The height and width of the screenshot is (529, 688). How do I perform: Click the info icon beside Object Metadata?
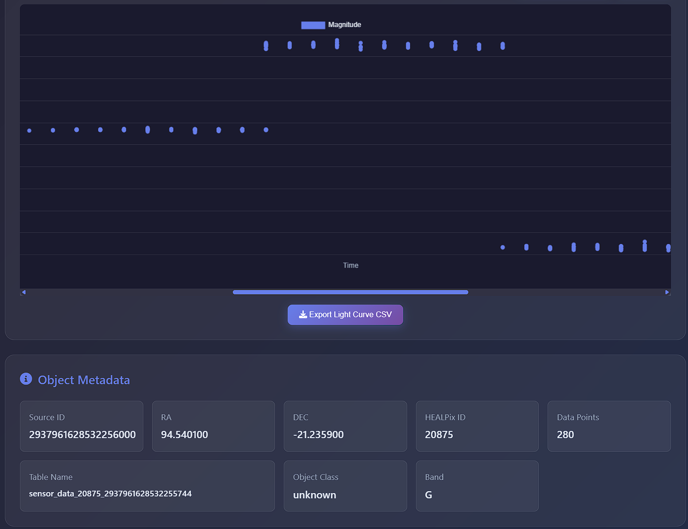pos(26,379)
